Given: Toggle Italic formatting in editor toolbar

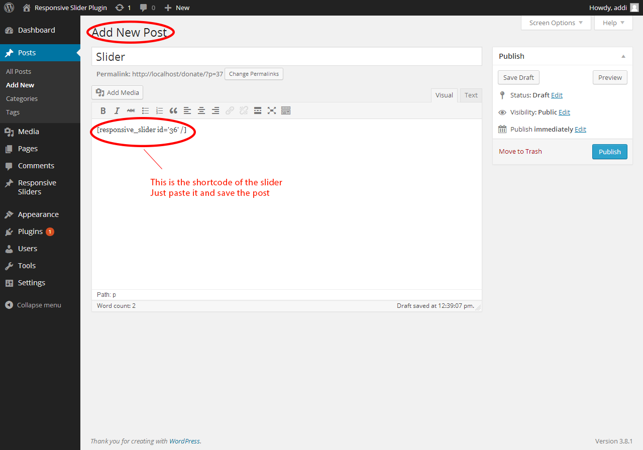Looking at the screenshot, I should 117,110.
